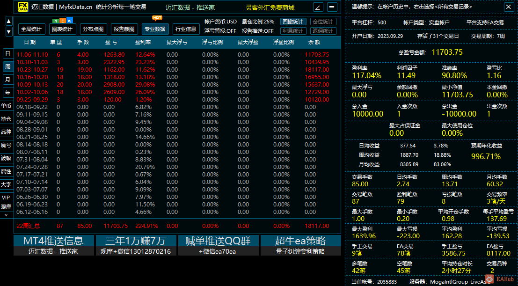Click the pencil edit icon in title bar
This screenshot has width=518, height=286.
click(318, 7)
